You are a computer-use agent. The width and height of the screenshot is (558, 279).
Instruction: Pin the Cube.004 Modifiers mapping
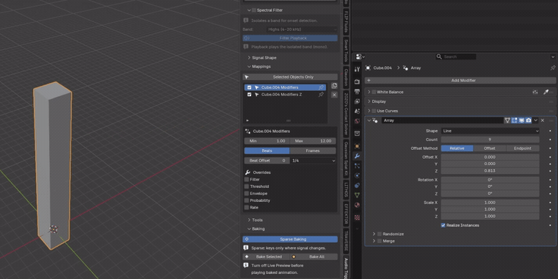pyautogui.click(x=321, y=87)
